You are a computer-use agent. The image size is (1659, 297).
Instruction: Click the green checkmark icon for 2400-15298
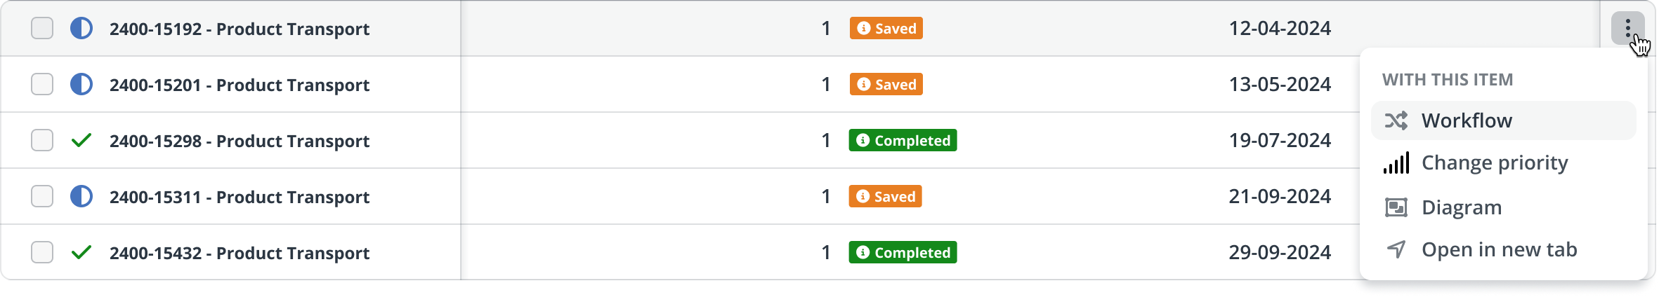[81, 141]
